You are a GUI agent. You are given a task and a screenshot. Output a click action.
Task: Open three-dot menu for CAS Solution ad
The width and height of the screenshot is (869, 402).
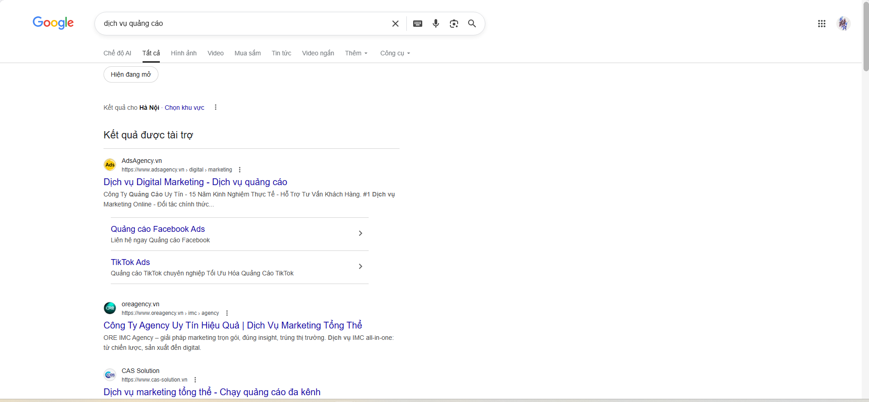coord(195,380)
